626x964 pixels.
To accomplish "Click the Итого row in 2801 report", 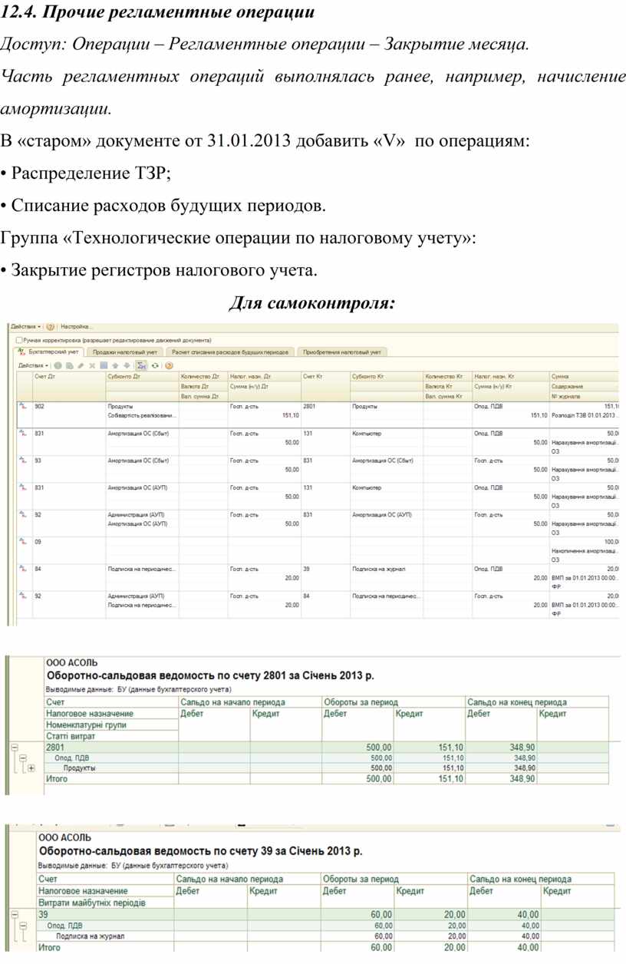I will [326, 778].
